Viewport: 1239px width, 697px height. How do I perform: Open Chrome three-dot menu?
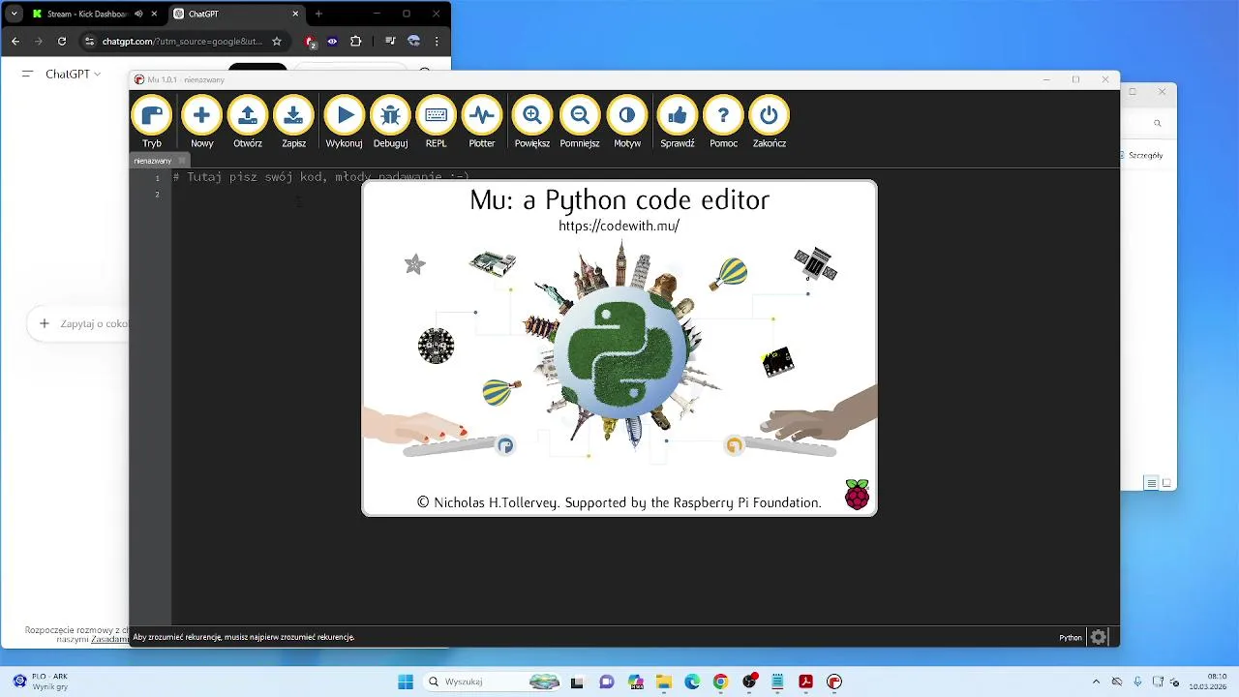437,42
